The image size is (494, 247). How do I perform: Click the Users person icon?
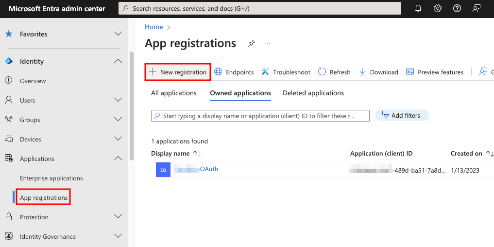pos(9,100)
